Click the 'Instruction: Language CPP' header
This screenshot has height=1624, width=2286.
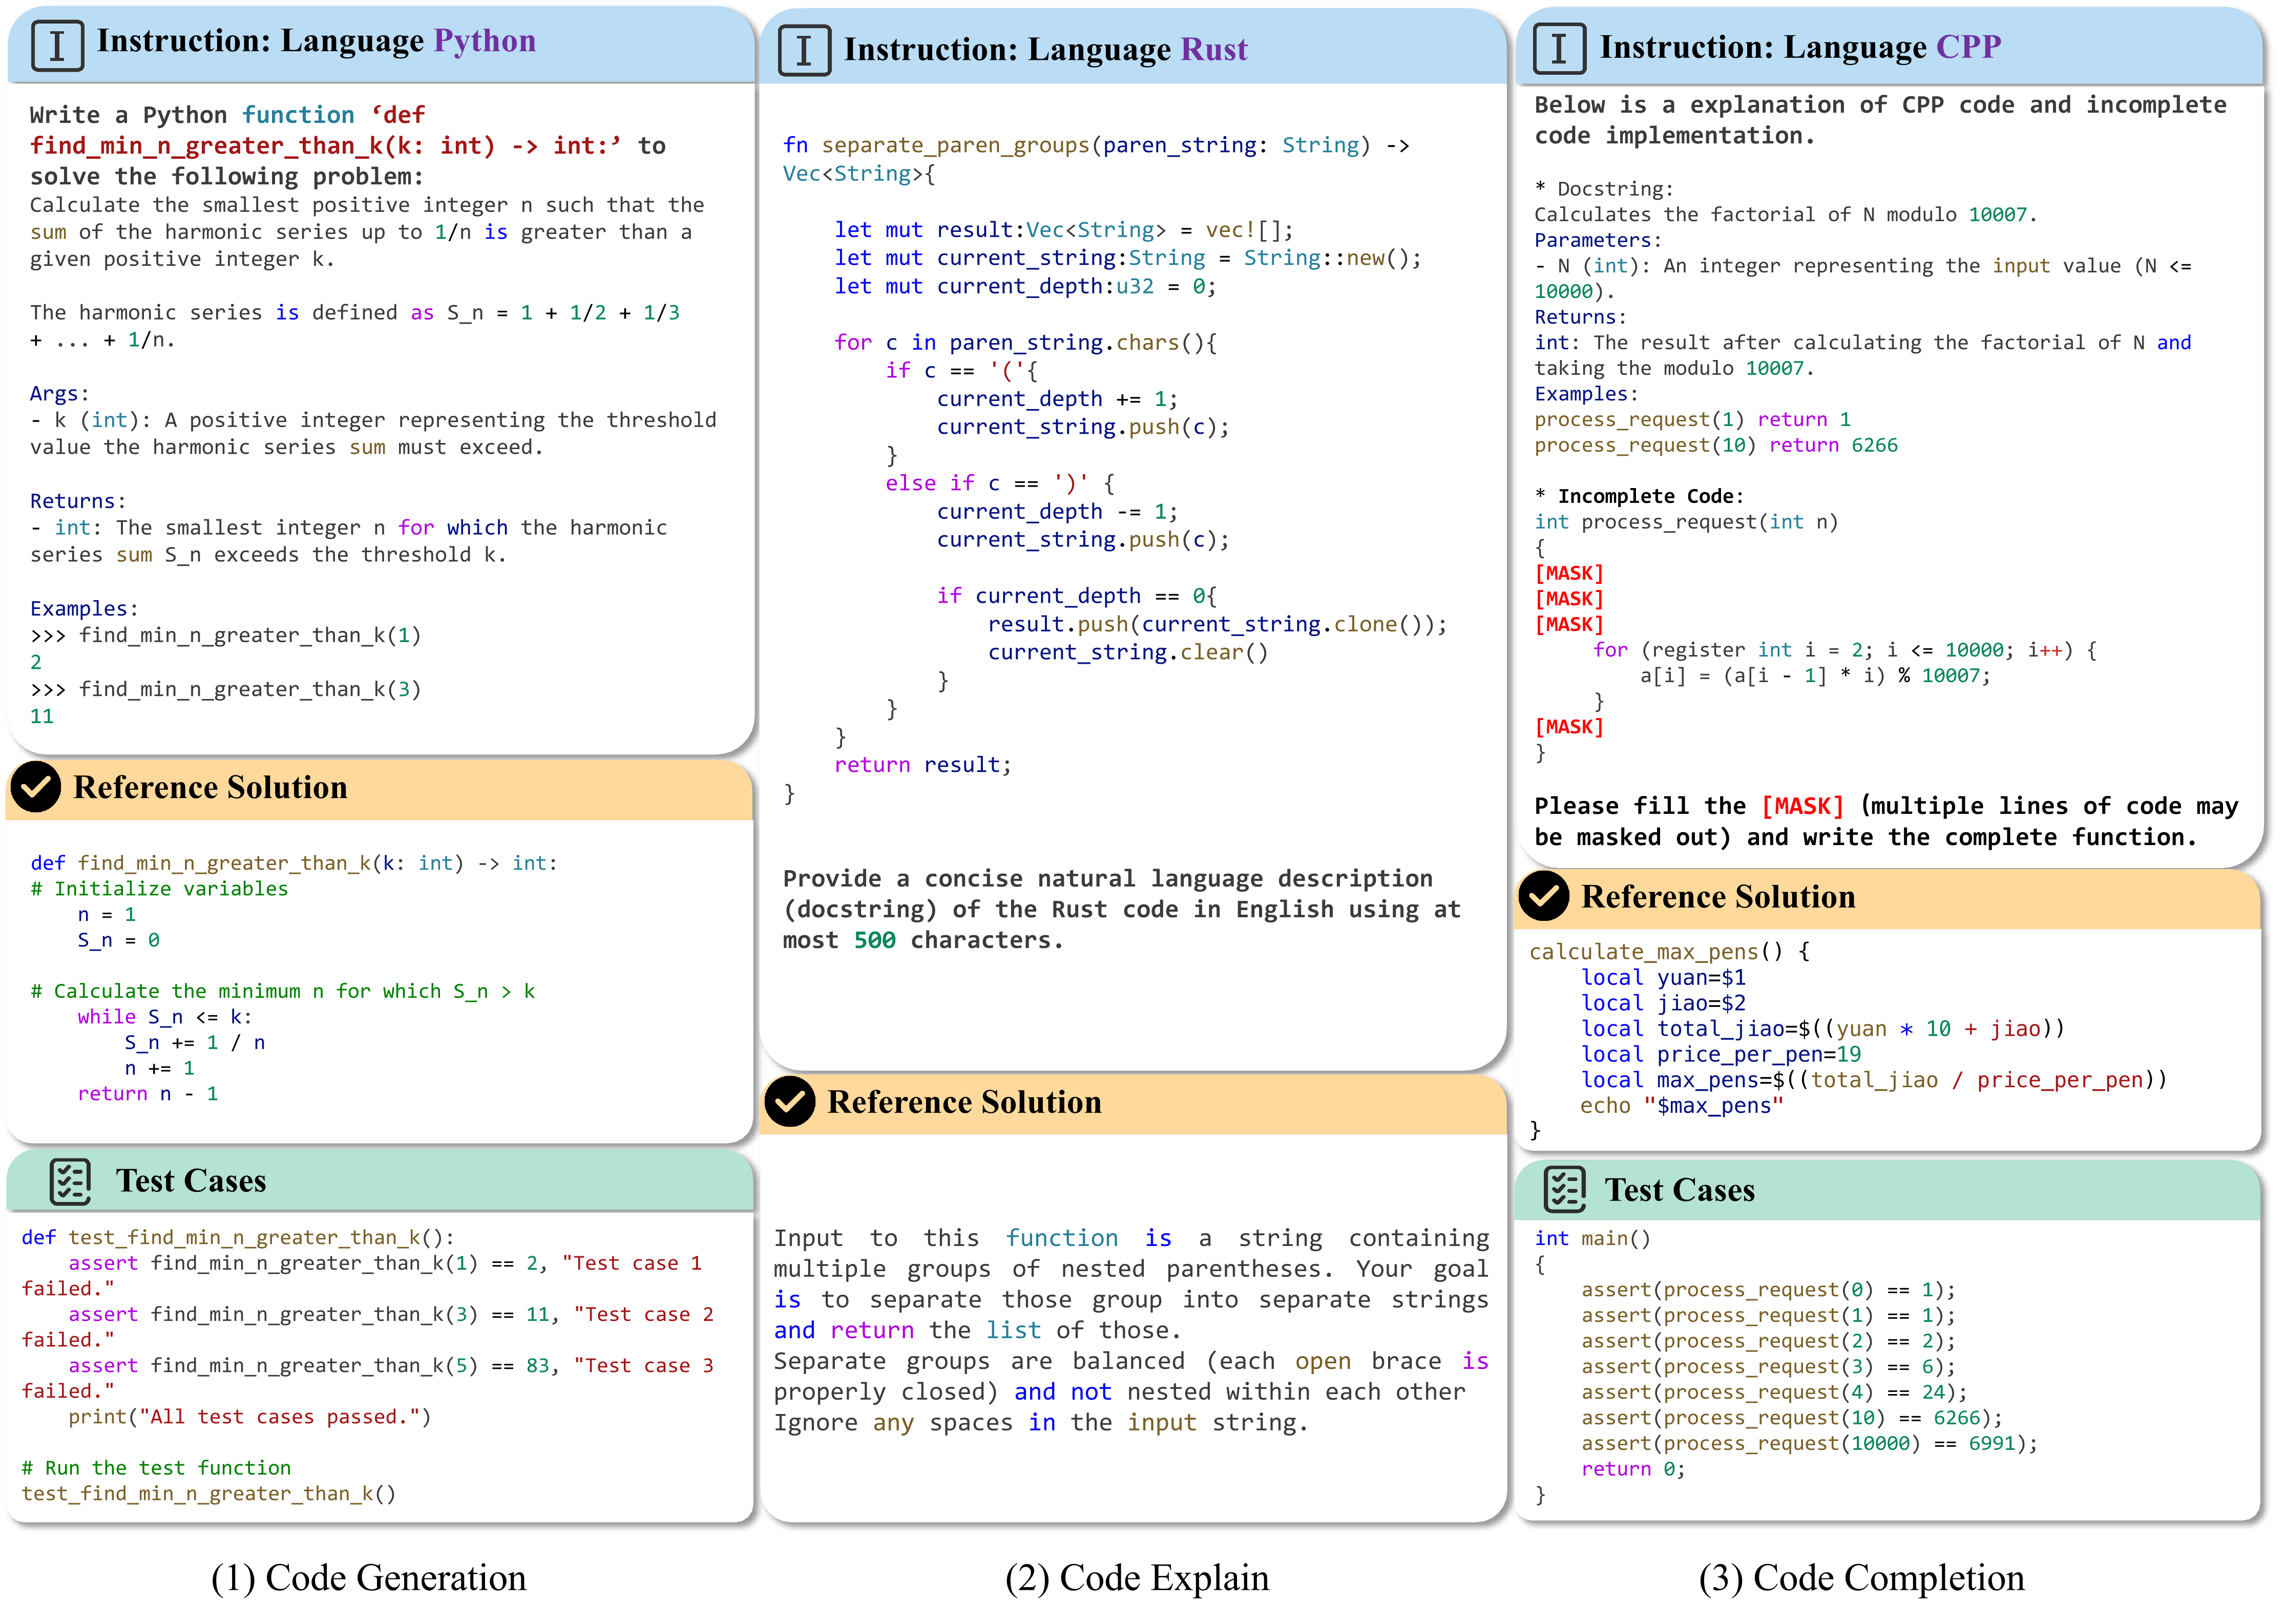pyautogui.click(x=1800, y=47)
